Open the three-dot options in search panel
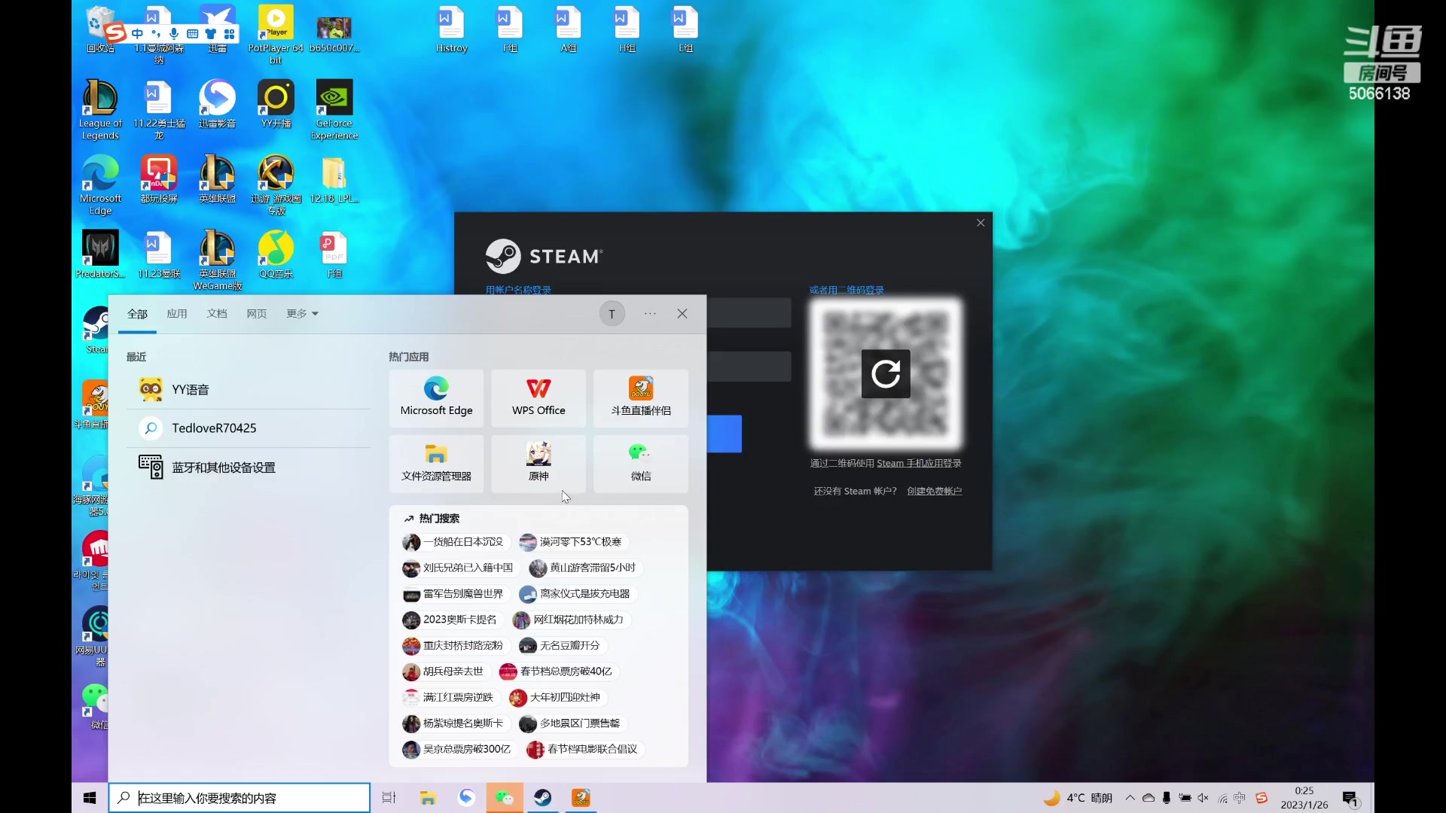1446x813 pixels. (x=650, y=314)
